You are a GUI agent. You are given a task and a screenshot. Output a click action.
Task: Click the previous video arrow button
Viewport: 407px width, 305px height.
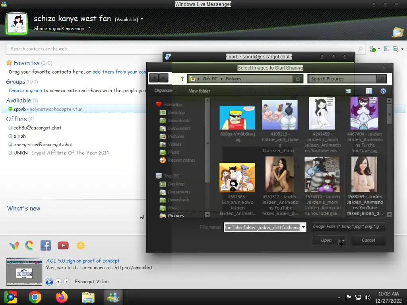point(58,282)
